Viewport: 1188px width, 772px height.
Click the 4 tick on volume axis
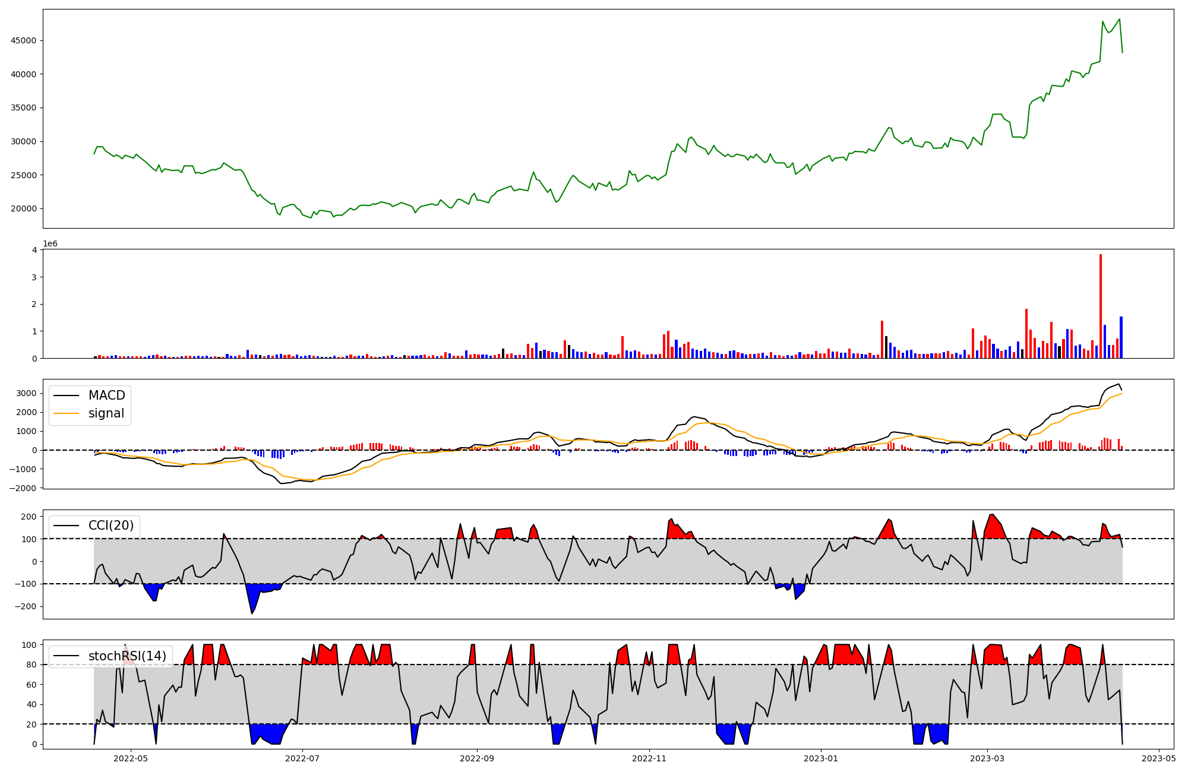coord(34,250)
